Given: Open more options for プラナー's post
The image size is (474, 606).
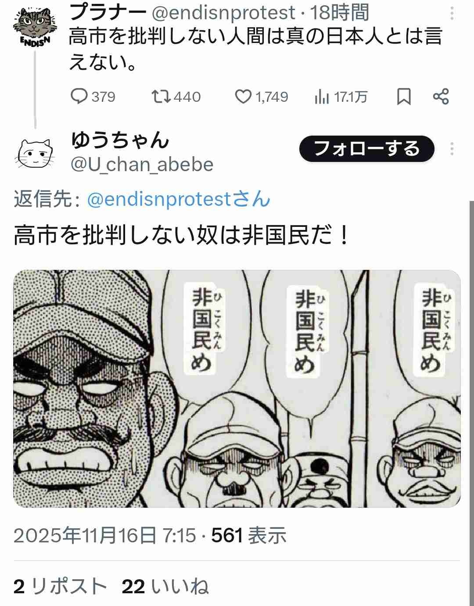Looking at the screenshot, I should click(452, 14).
